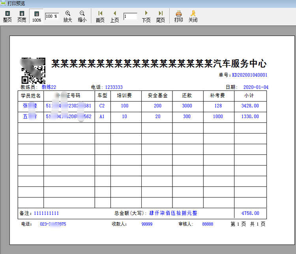Click safety fund cell 200
This screenshot has width=296, height=254.
pyautogui.click(x=157, y=106)
